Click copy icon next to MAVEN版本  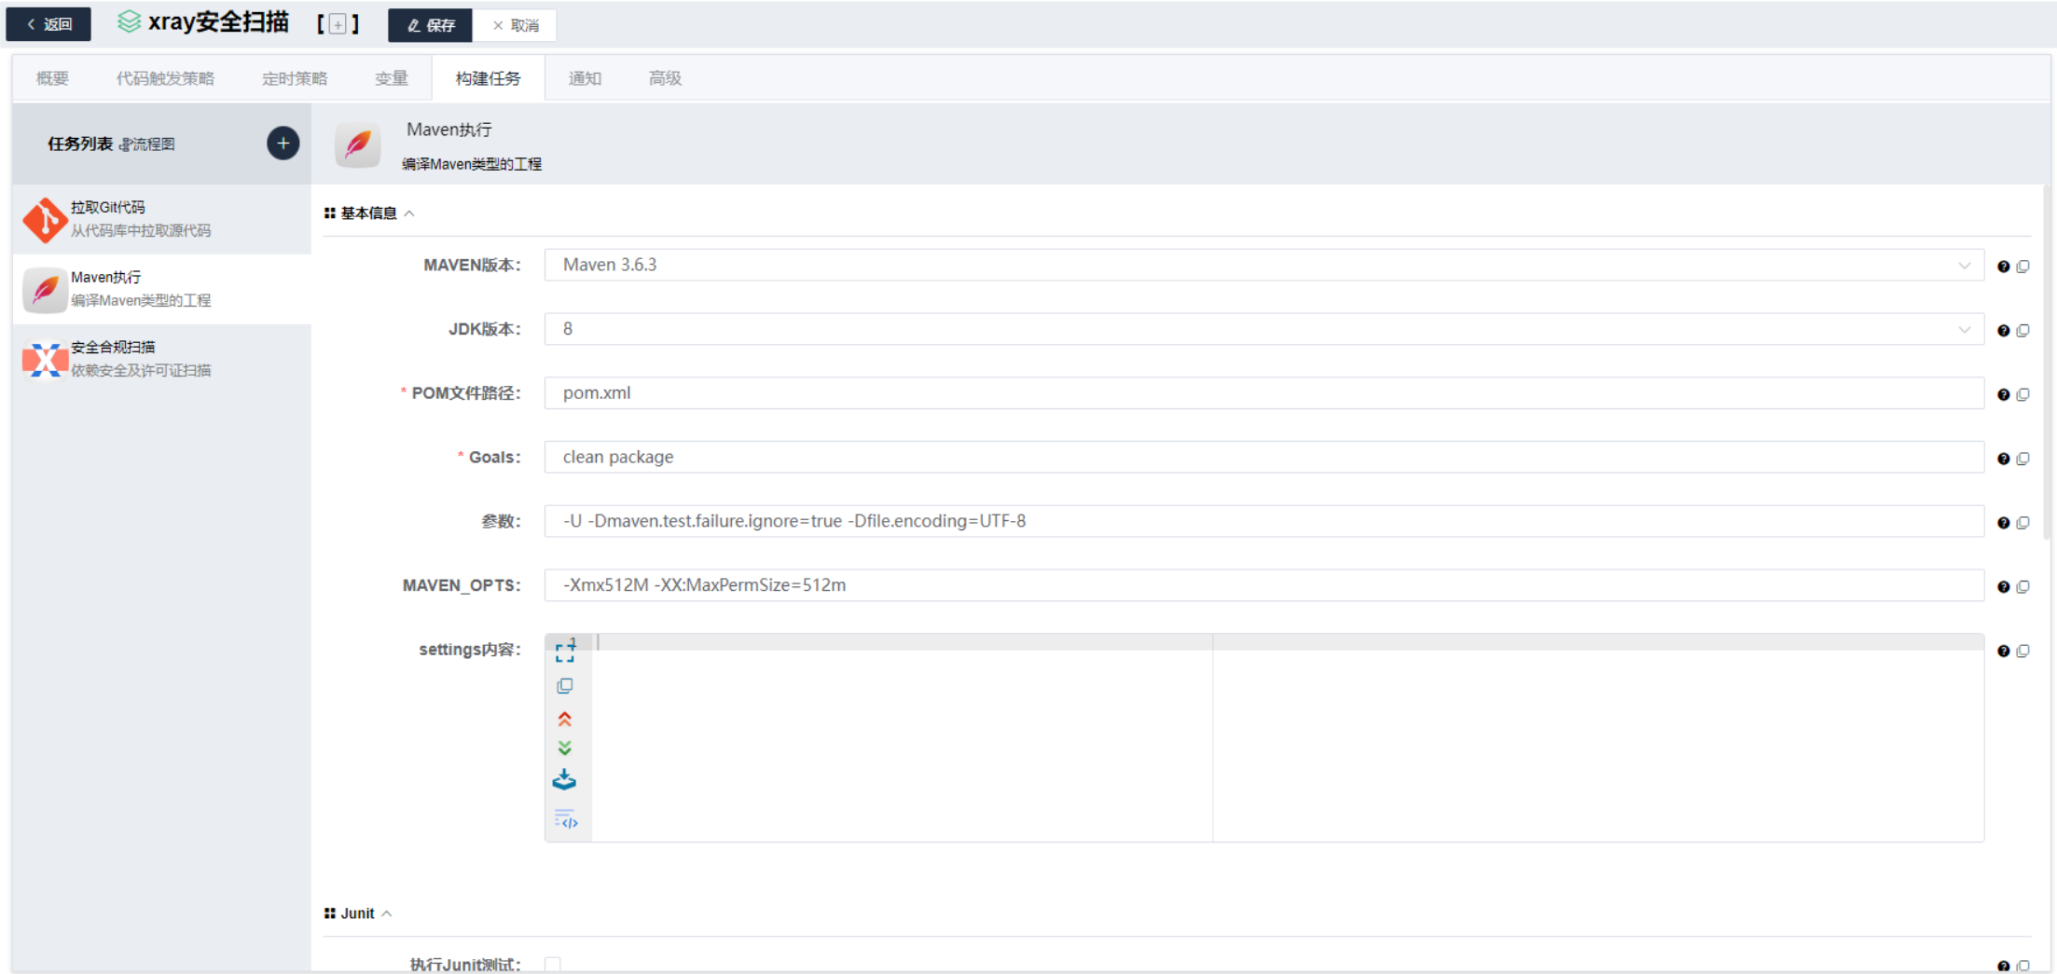(2023, 267)
